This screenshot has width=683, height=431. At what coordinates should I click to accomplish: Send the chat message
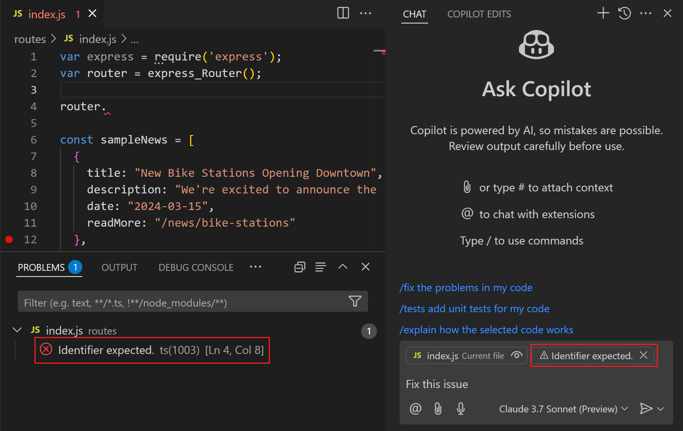646,409
